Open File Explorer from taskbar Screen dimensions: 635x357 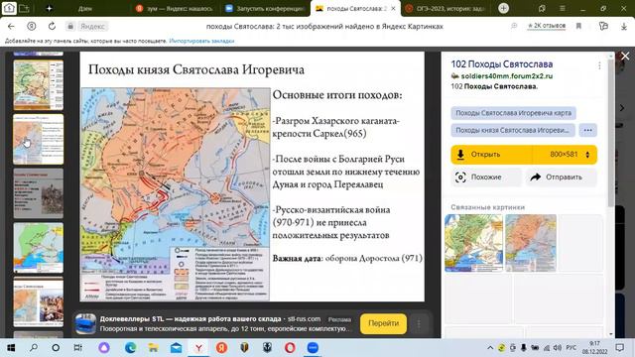[x=153, y=348]
